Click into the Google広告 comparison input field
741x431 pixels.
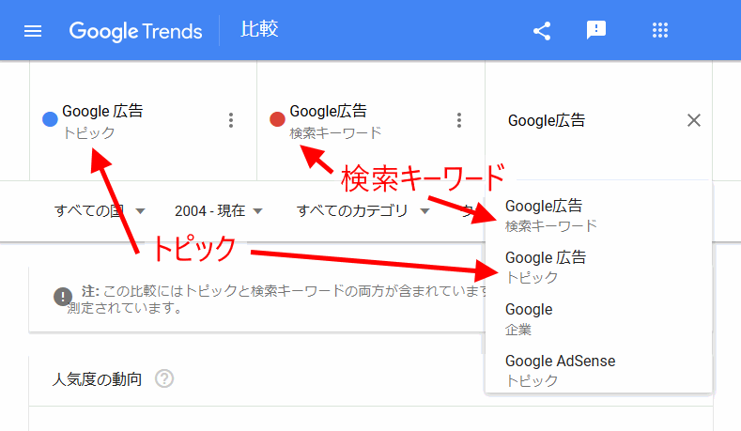(x=582, y=120)
